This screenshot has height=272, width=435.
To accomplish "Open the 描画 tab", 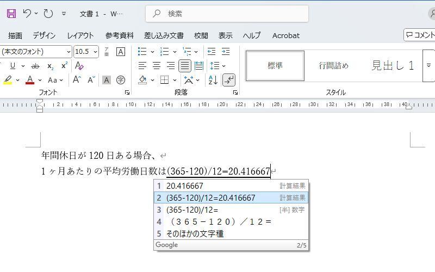I will coord(15,35).
